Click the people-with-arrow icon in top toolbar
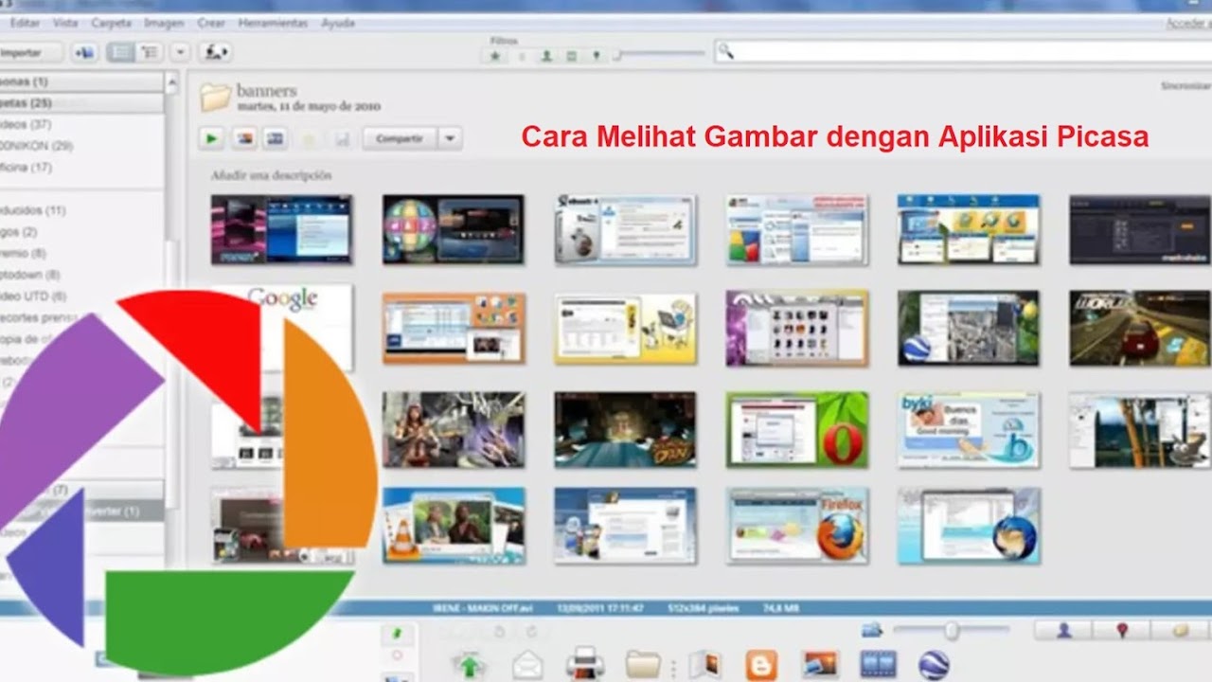The width and height of the screenshot is (1212, 682). [216, 53]
